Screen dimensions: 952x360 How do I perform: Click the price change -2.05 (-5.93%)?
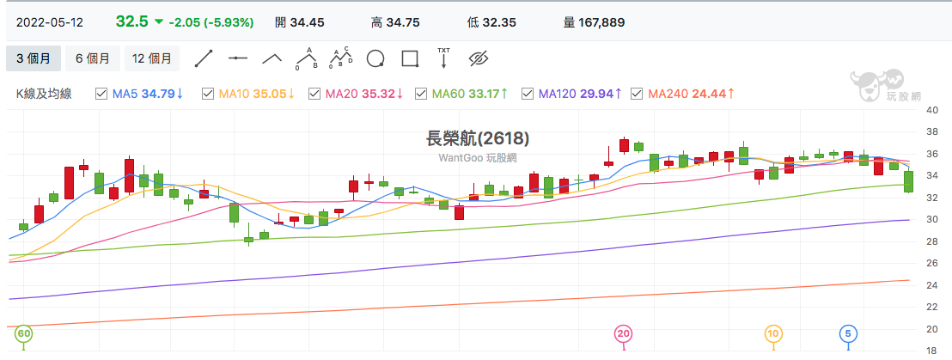[x=211, y=23]
